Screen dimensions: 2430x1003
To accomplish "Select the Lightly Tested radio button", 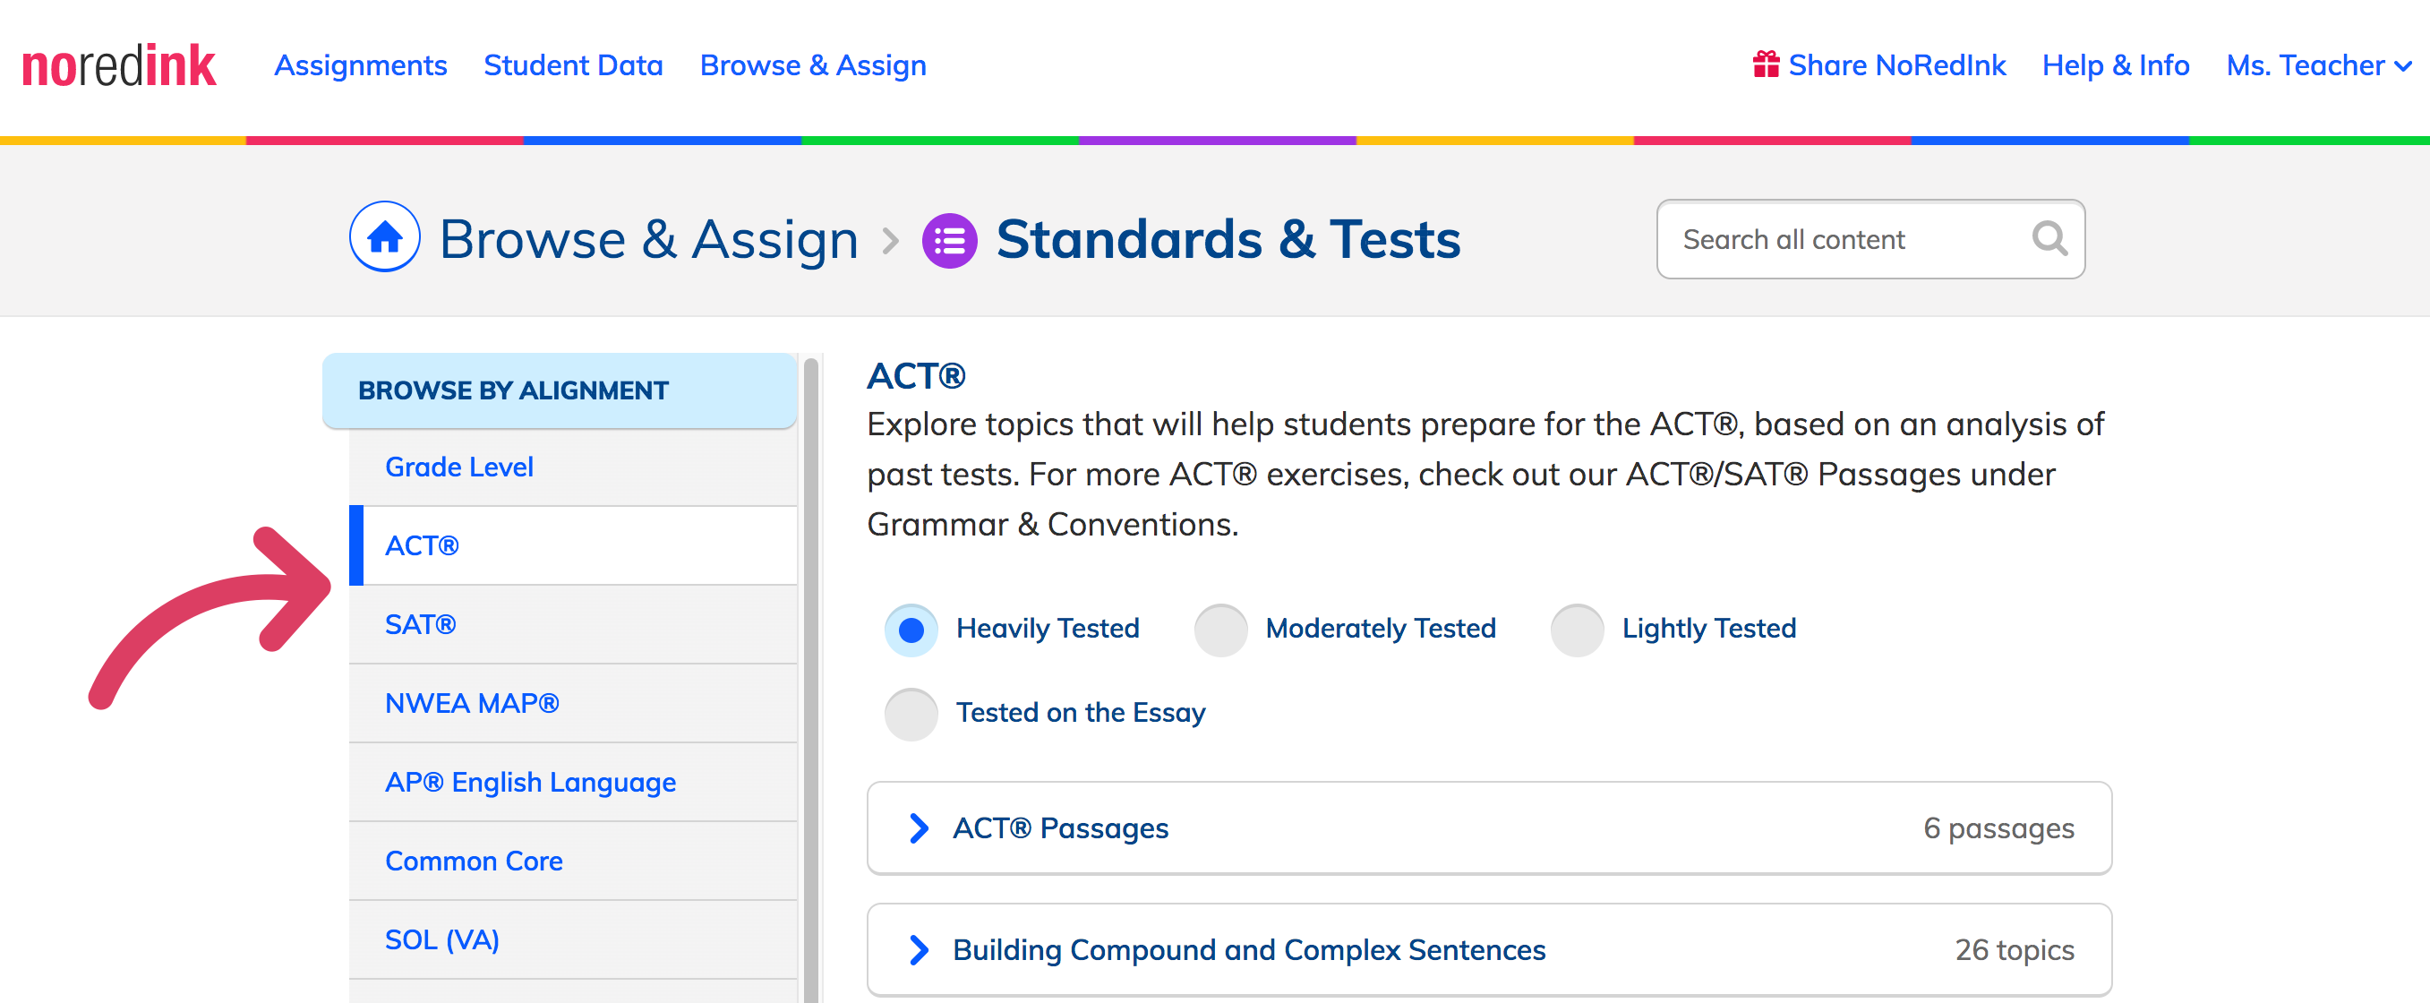I will (x=1578, y=630).
